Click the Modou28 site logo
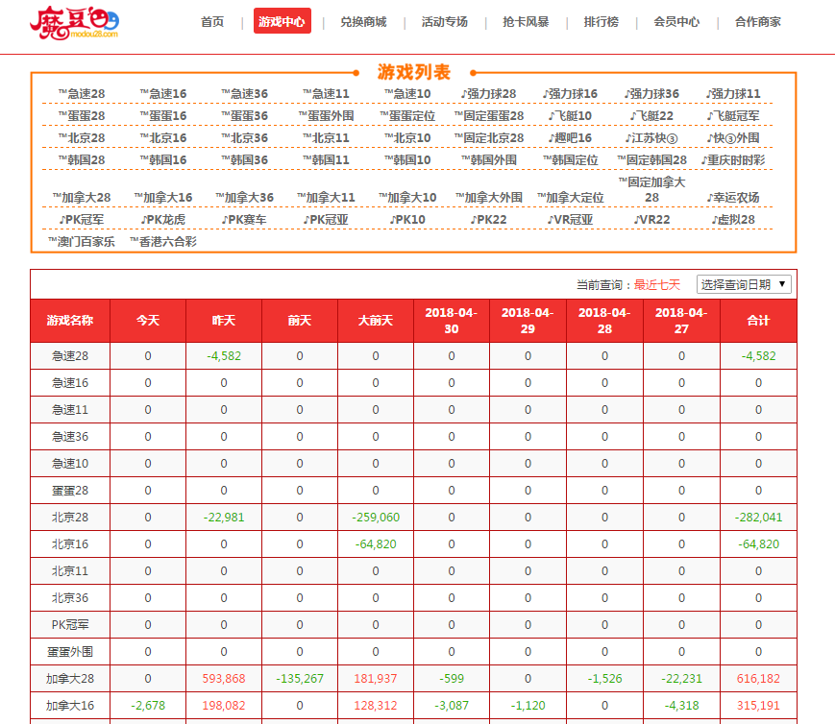Screen dimensions: 835x724 click(74, 23)
